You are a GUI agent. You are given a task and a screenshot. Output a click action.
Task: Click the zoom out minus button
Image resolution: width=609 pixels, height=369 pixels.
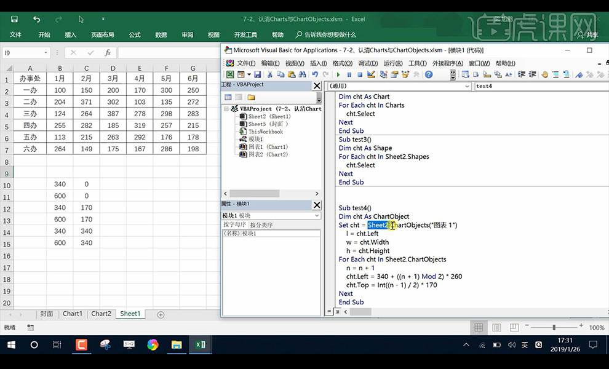point(527,325)
